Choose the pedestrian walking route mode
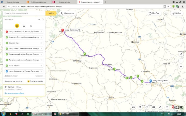The width and height of the screenshot is (186, 116). tap(31, 26)
